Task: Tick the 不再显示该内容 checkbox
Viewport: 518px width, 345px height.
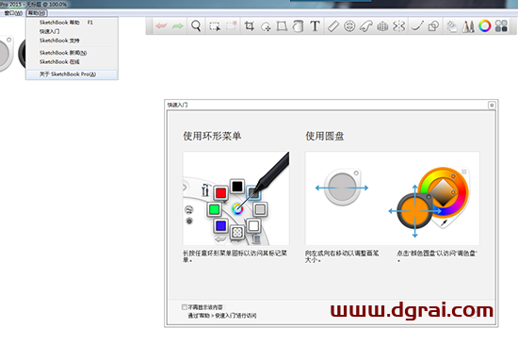Action: 185,307
